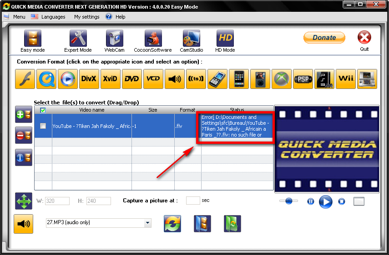Screen dimensions: 389x255
Task: Remove file with the red minus icon
Action: click(24, 135)
